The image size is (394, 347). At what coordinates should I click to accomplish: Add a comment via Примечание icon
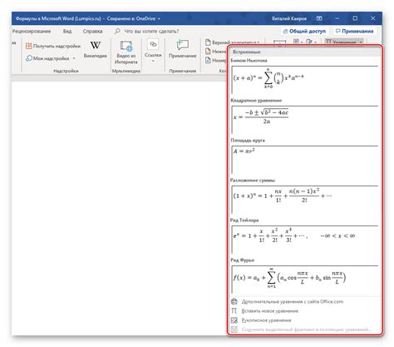[183, 45]
